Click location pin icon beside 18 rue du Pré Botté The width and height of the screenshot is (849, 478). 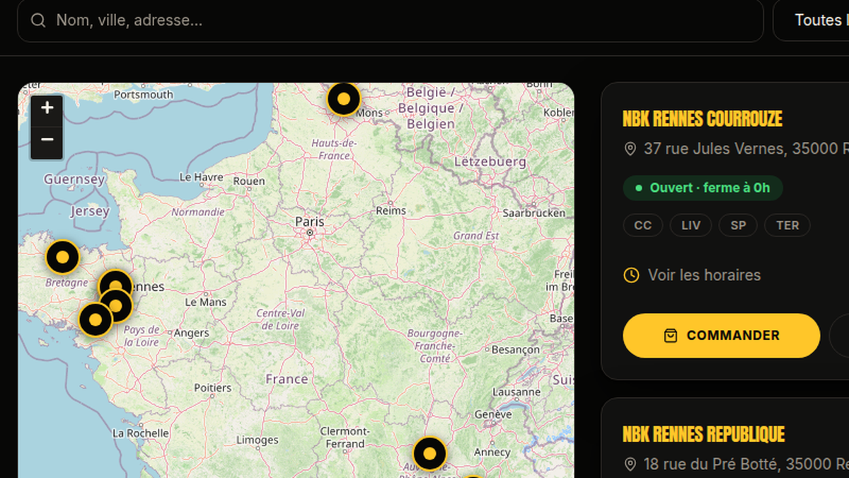630,465
